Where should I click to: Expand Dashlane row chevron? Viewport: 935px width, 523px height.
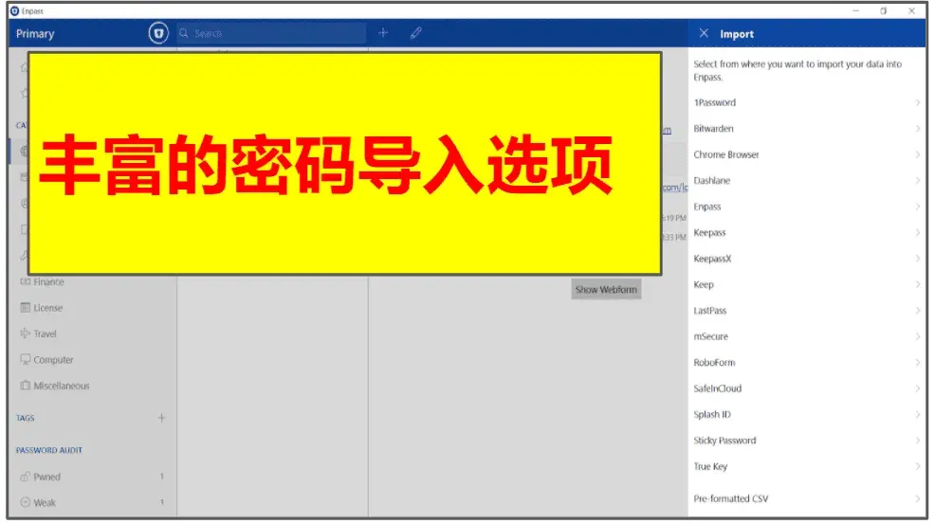point(918,180)
